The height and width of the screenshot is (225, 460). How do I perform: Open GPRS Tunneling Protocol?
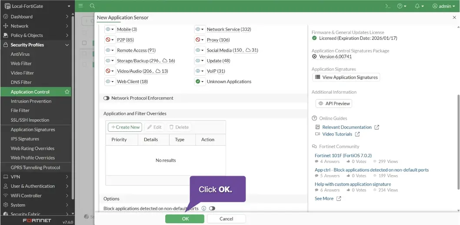point(36,167)
